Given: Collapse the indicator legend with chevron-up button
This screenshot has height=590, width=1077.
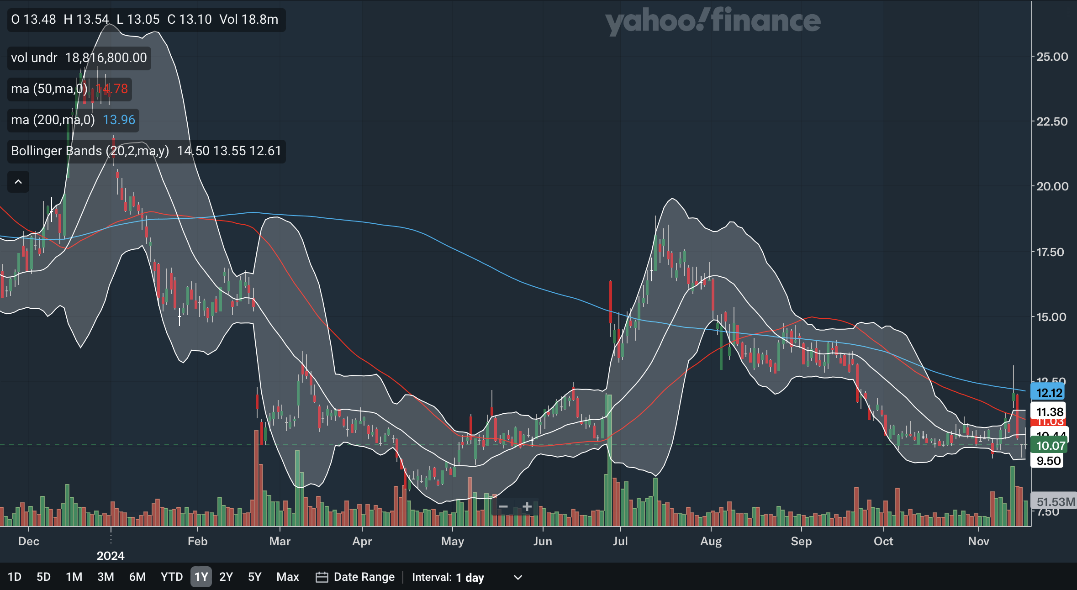Looking at the screenshot, I should tap(18, 182).
